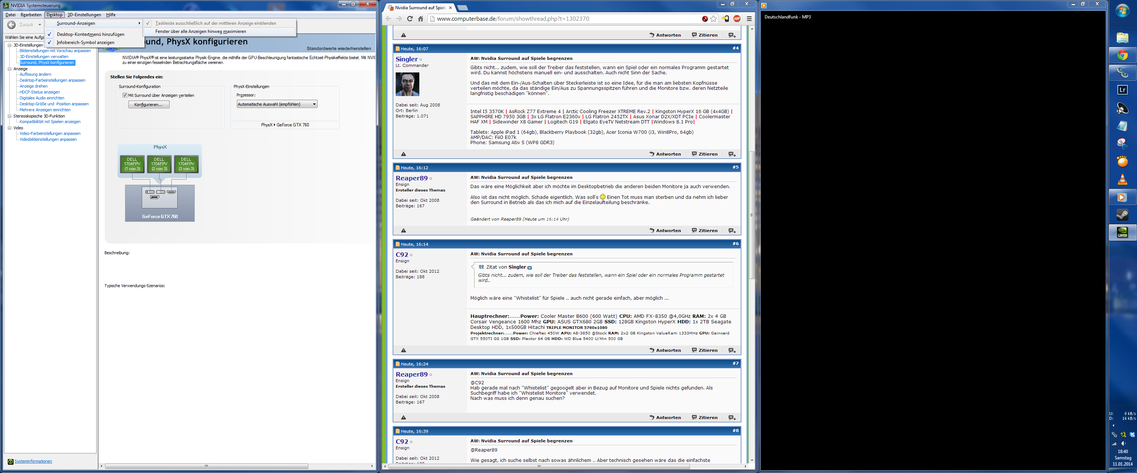Open Steam from the taskbar
The height and width of the screenshot is (473, 1137).
1122,215
